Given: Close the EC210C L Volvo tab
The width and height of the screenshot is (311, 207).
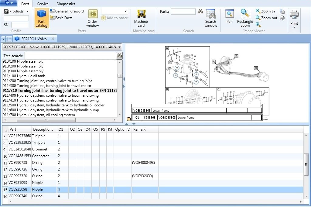Looking at the screenshot, I should coord(53,39).
